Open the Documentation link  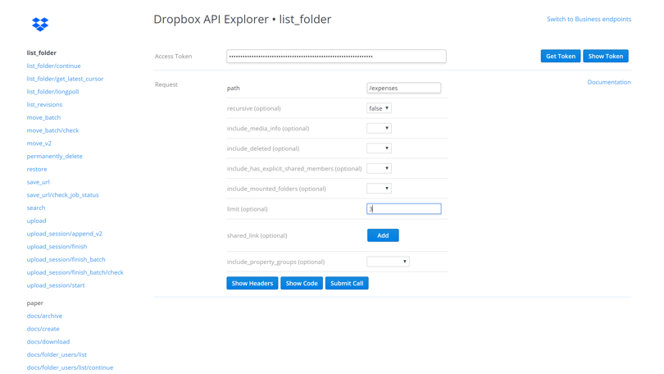[608, 82]
